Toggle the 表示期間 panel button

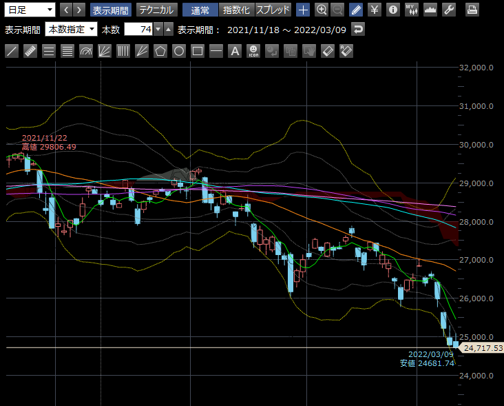point(111,10)
